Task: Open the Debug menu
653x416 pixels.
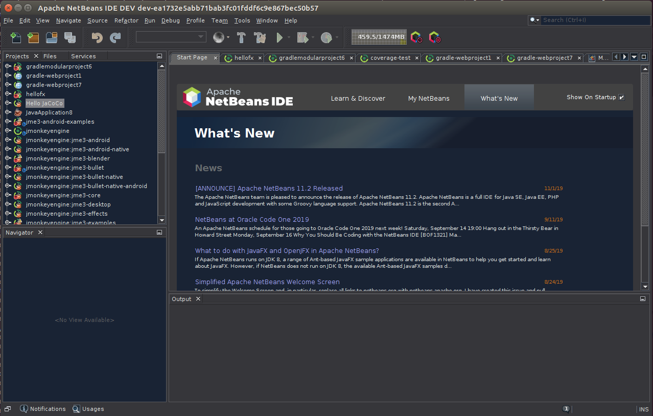Action: click(x=171, y=20)
